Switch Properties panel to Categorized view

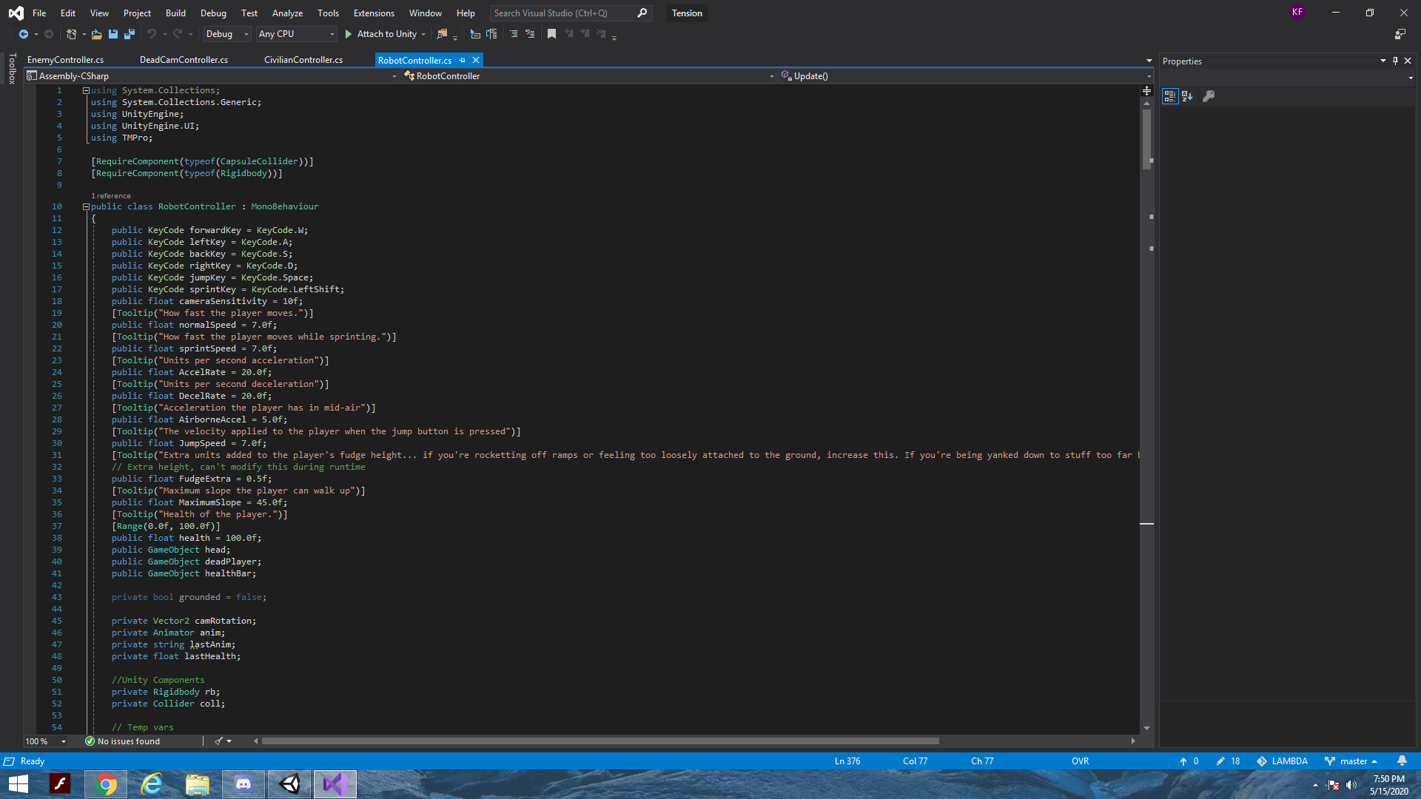pyautogui.click(x=1170, y=96)
